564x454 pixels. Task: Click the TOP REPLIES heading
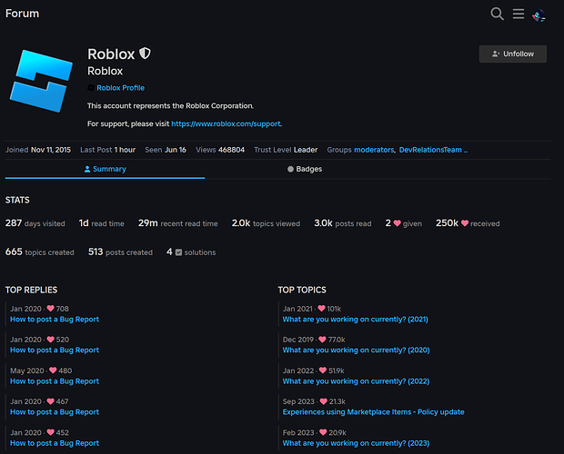(x=31, y=290)
